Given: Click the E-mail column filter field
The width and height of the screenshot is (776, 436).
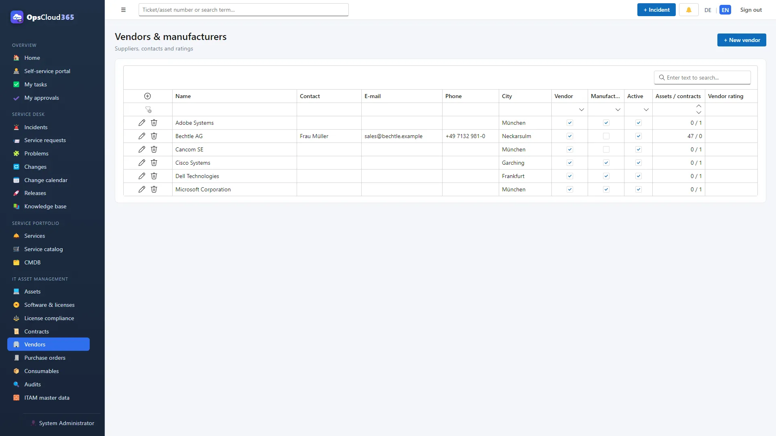Looking at the screenshot, I should coord(402,110).
